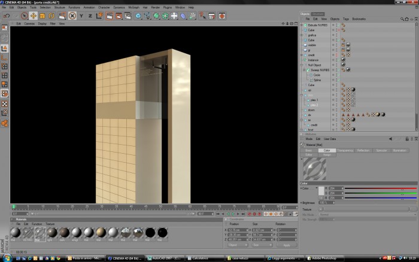Expand the credit object in tree
This screenshot has width=419, height=262.
point(302,55)
